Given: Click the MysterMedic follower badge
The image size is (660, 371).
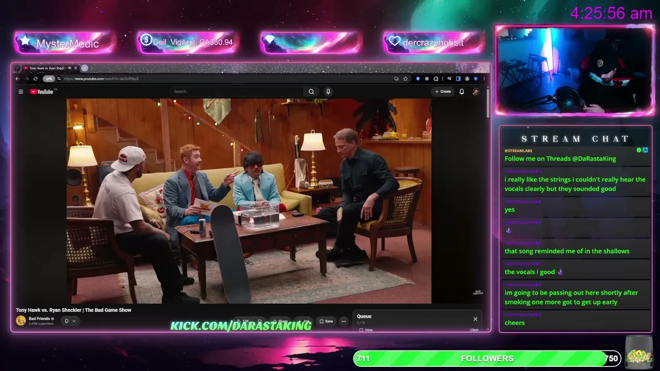Looking at the screenshot, I should tap(65, 43).
